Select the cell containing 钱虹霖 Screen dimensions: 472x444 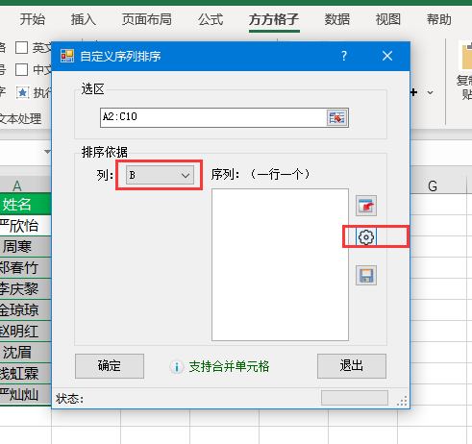[25, 374]
